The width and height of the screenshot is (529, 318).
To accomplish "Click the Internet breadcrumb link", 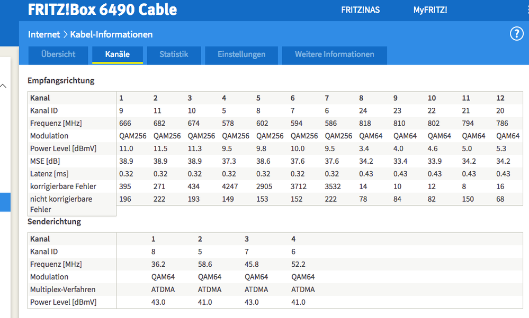I will pos(44,34).
